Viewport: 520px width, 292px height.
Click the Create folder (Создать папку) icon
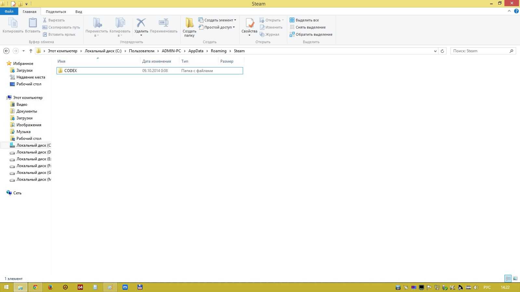189,23
